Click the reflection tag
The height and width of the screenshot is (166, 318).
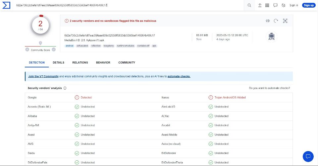[x=96, y=46]
